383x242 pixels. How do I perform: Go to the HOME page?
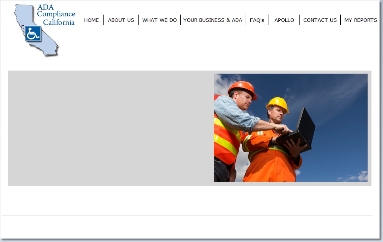(x=92, y=20)
